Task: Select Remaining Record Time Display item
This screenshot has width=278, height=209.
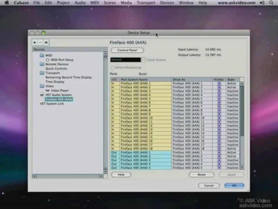Action: click(x=69, y=77)
